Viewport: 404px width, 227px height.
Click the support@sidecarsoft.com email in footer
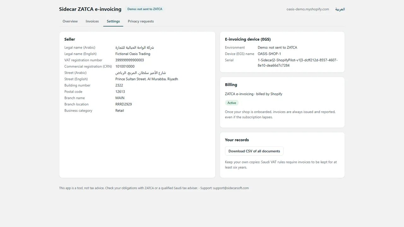coord(231,188)
